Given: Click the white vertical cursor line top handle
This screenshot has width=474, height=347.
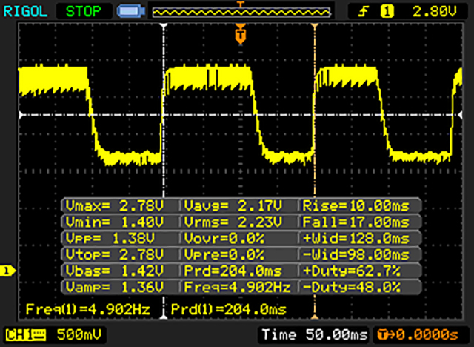Looking at the screenshot, I should point(164,26).
